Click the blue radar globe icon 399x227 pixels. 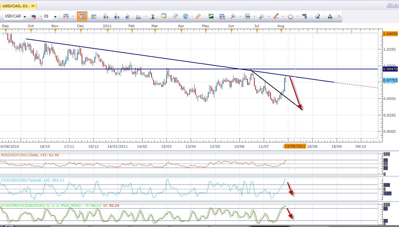tap(186, 17)
